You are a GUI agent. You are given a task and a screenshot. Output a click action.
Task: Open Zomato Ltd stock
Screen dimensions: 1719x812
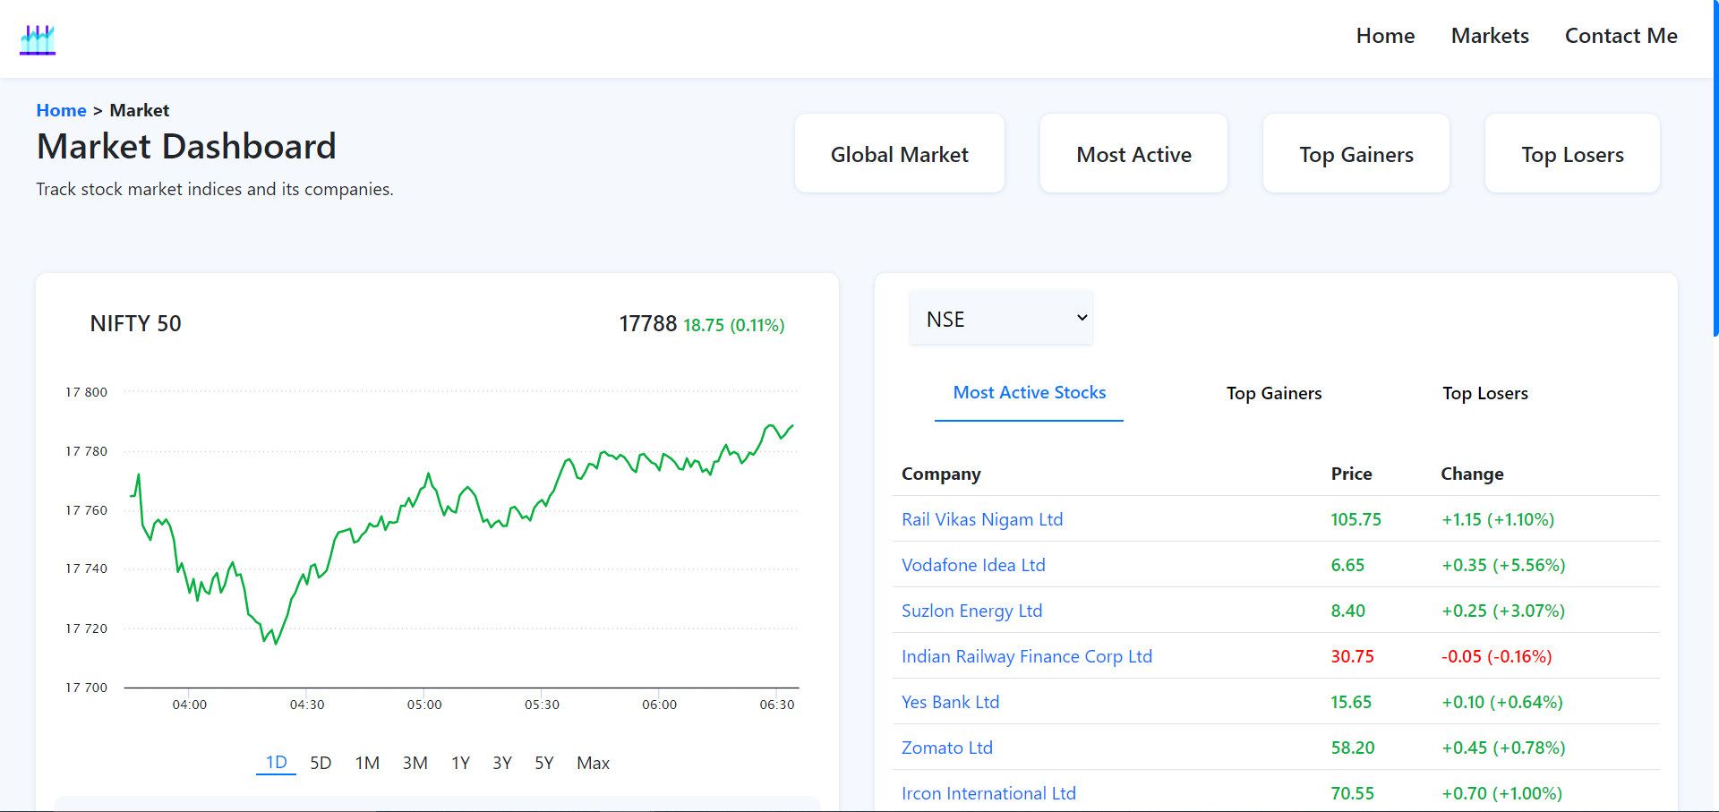(947, 748)
